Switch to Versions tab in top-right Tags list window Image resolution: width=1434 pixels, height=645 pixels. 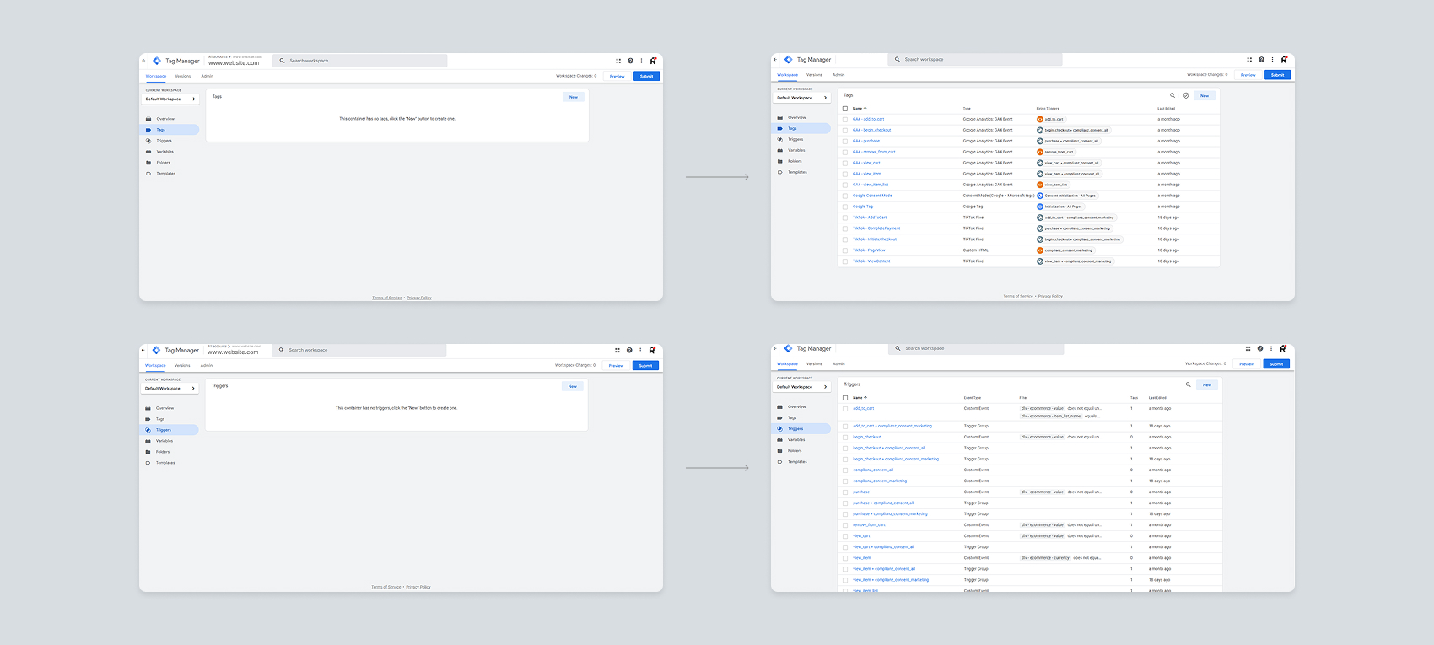tap(814, 75)
